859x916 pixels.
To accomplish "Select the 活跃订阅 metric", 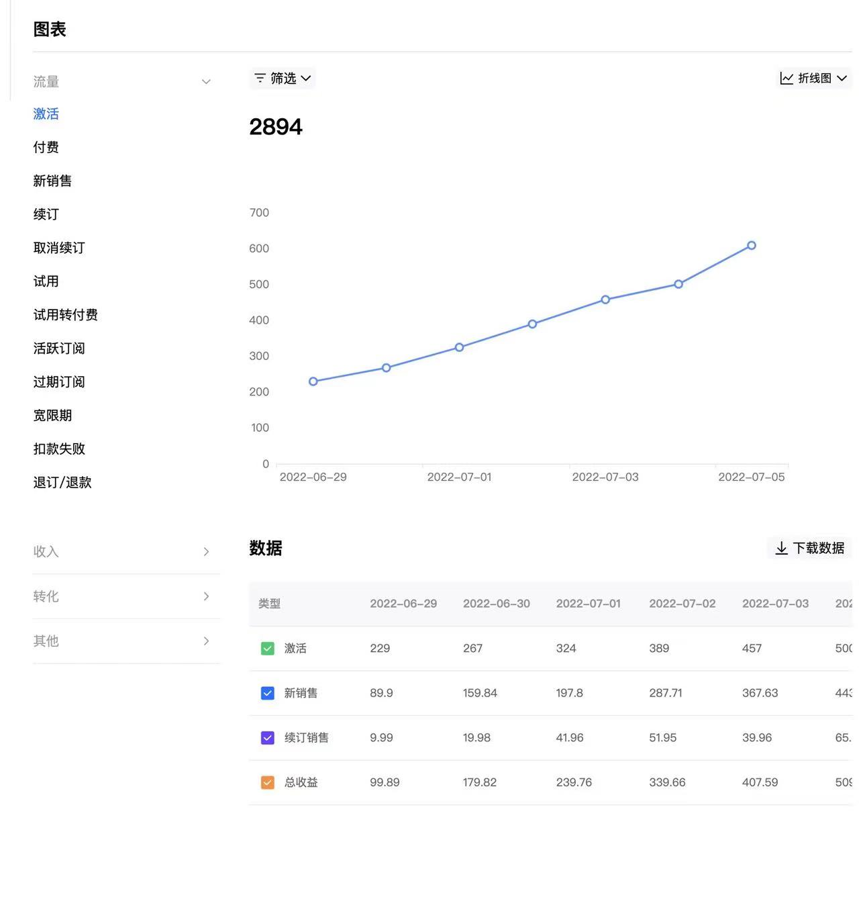I will click(58, 348).
